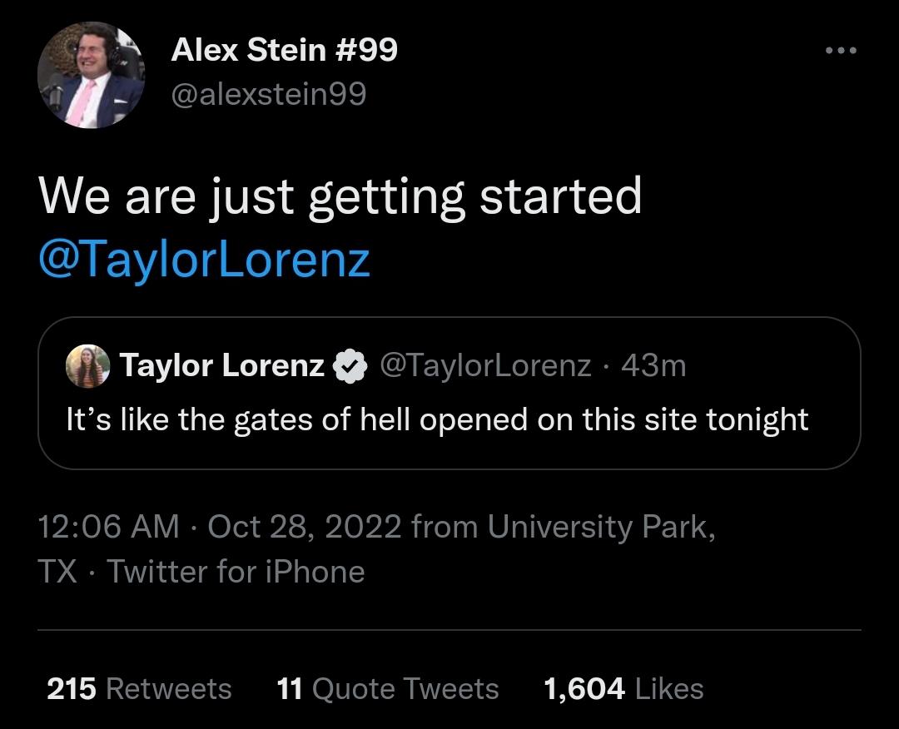This screenshot has width=899, height=729.
Task: Open University Park location link
Action: (x=602, y=527)
